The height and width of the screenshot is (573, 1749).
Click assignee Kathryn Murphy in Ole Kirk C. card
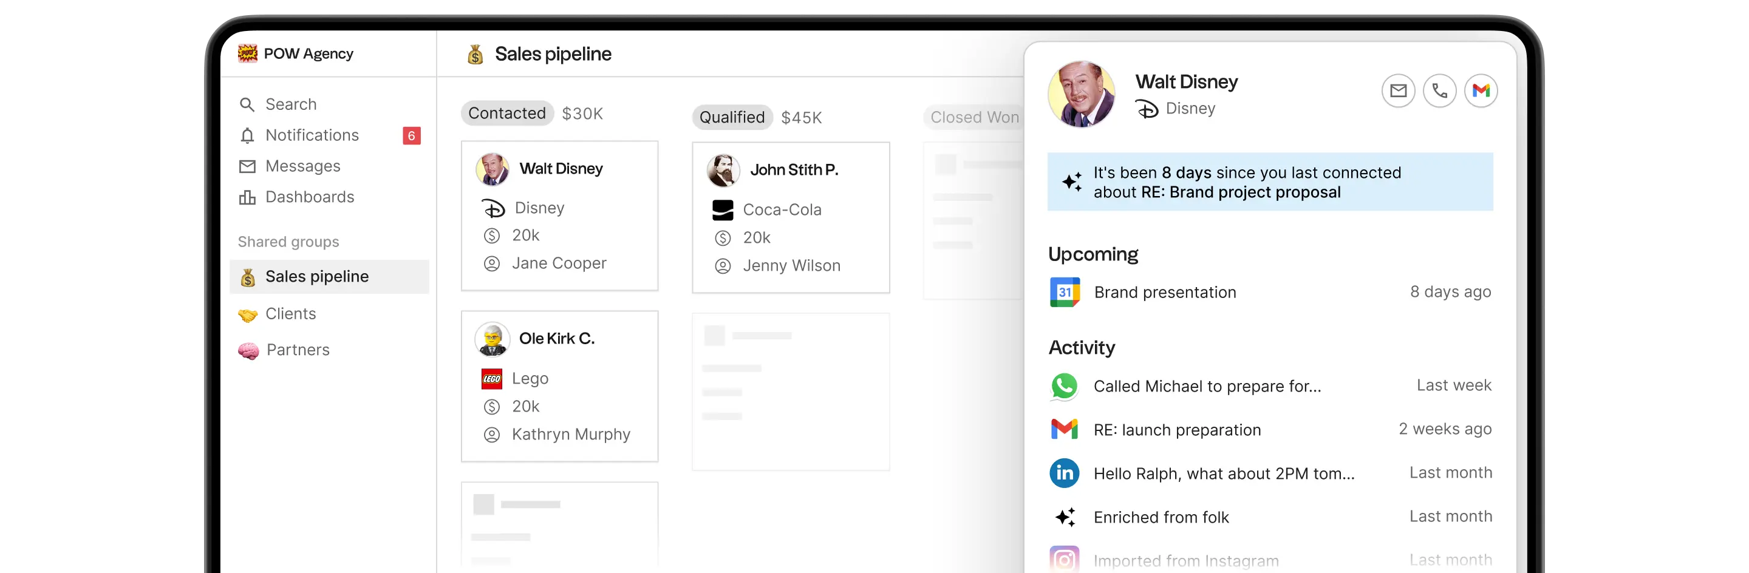571,435
